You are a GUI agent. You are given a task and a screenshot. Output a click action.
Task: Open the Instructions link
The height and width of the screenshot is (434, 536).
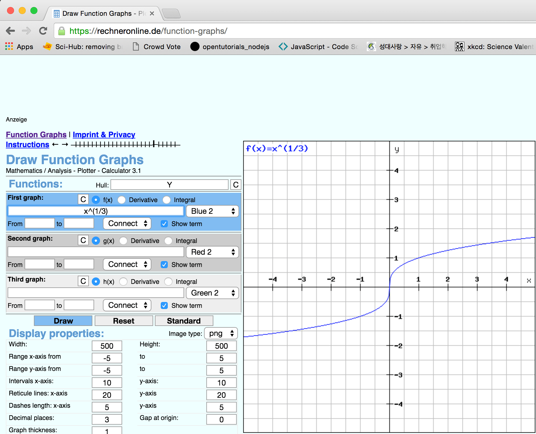[x=27, y=145]
